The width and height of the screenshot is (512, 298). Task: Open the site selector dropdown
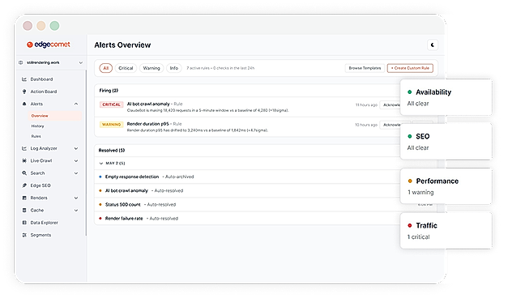[x=50, y=62]
